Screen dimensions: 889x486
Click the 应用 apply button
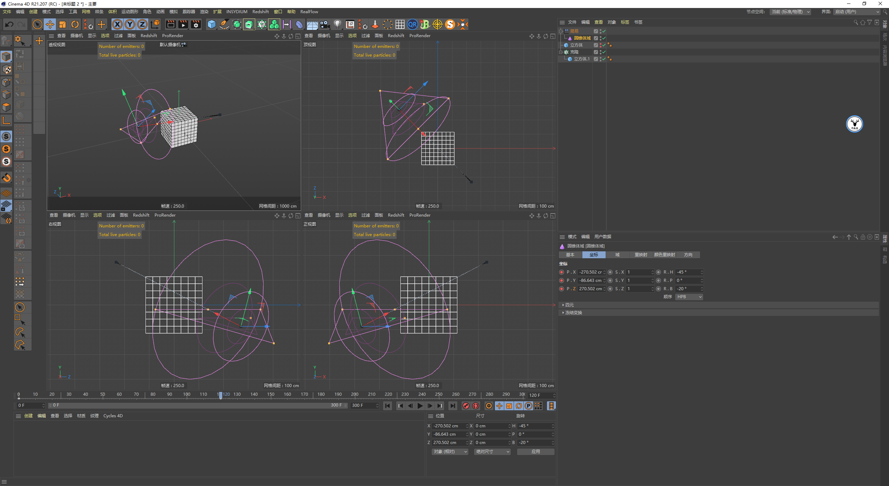click(x=535, y=452)
